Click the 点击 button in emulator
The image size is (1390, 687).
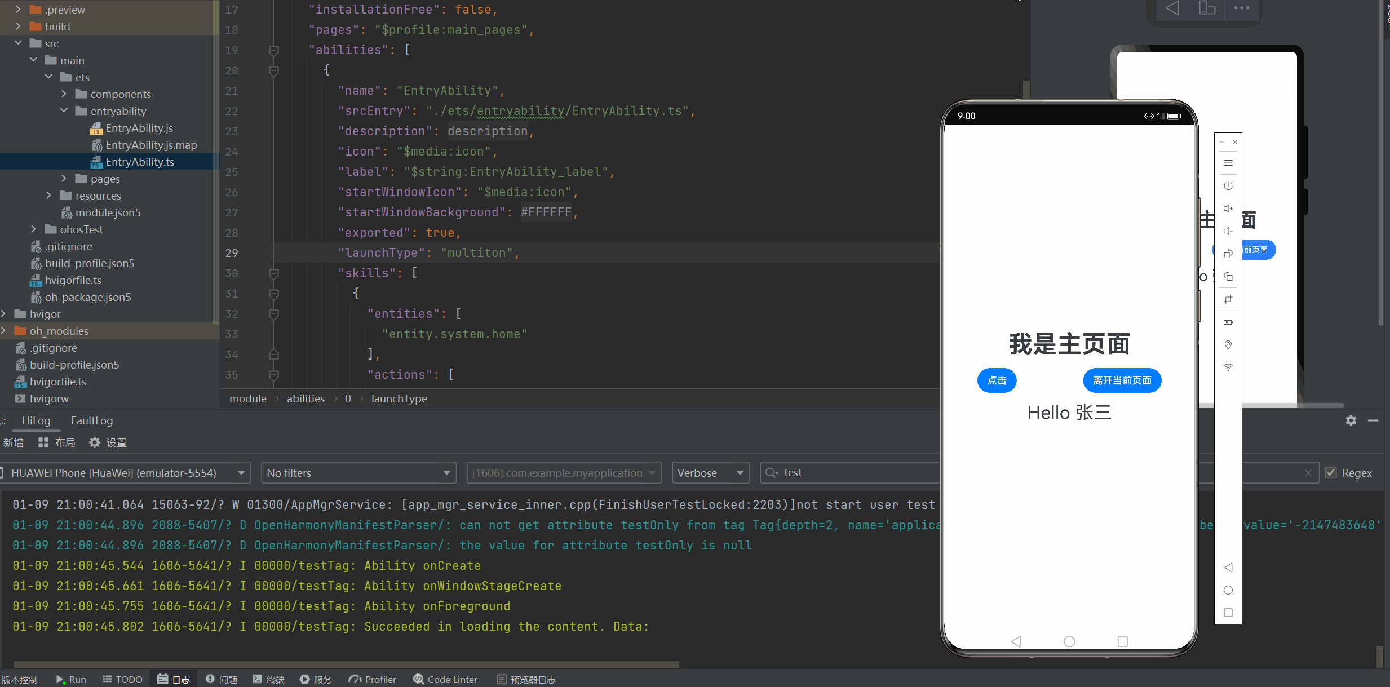point(997,380)
